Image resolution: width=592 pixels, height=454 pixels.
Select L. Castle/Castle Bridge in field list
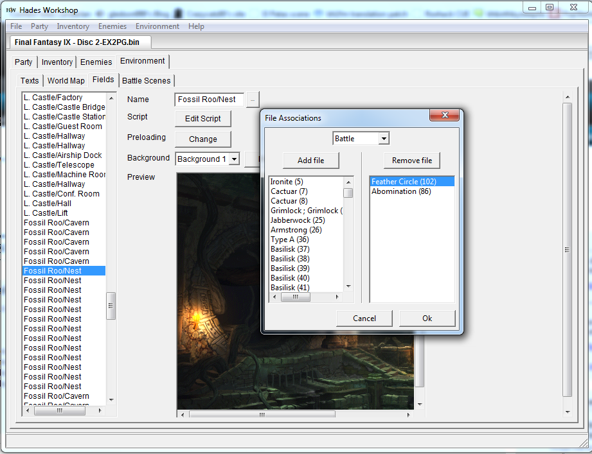[64, 107]
